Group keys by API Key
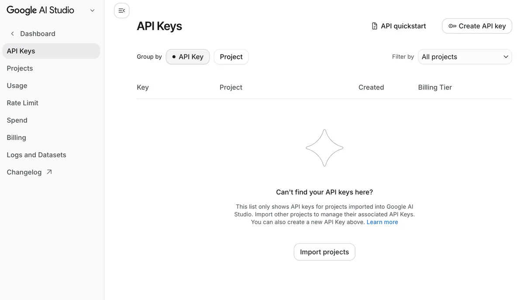The width and height of the screenshot is (524, 300). [x=188, y=57]
